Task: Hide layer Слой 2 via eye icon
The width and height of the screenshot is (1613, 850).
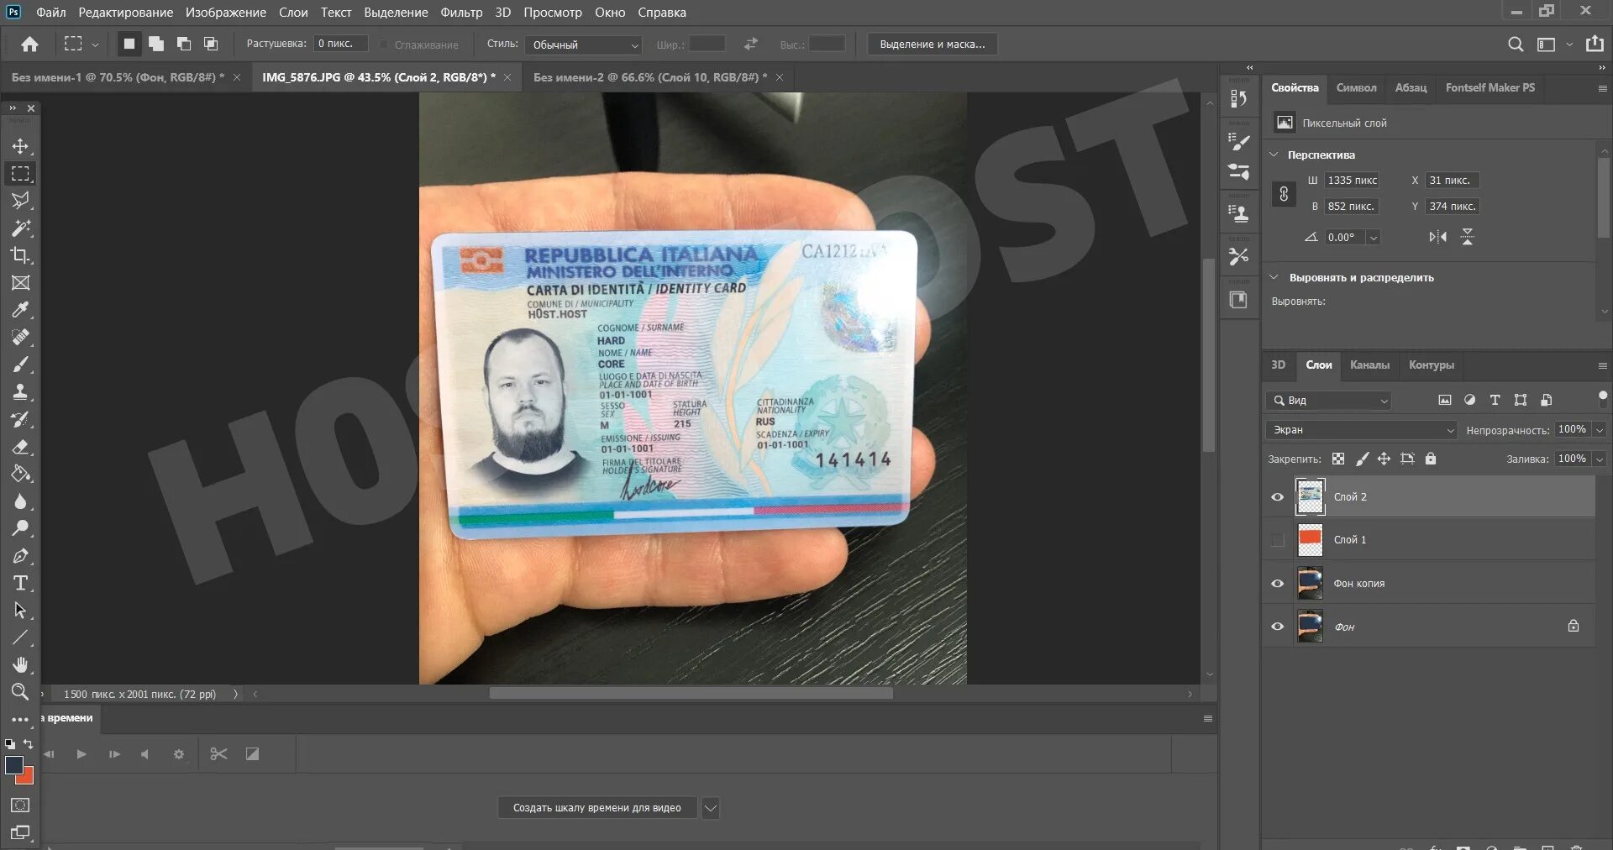Action: pos(1278,497)
